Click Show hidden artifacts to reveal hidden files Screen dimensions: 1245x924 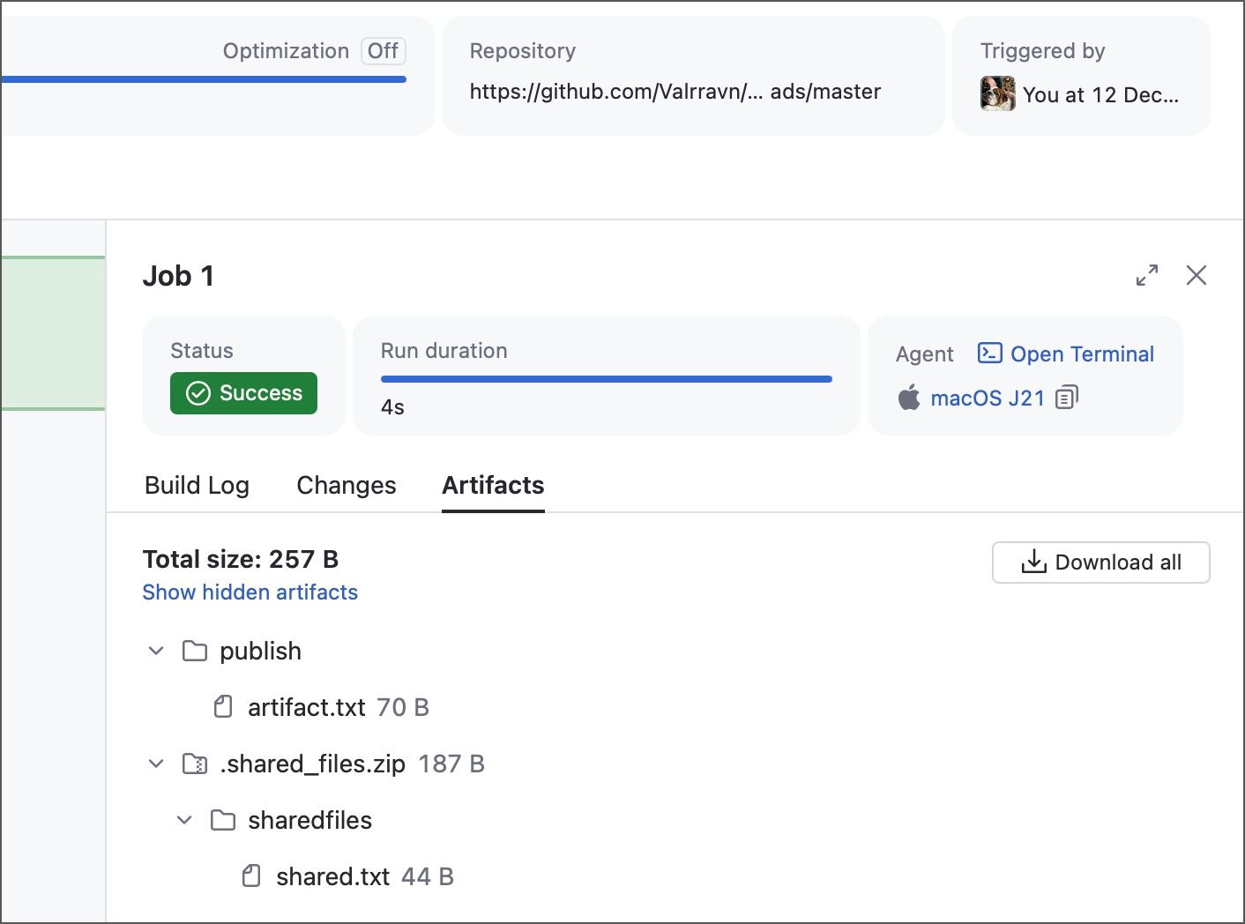click(250, 592)
